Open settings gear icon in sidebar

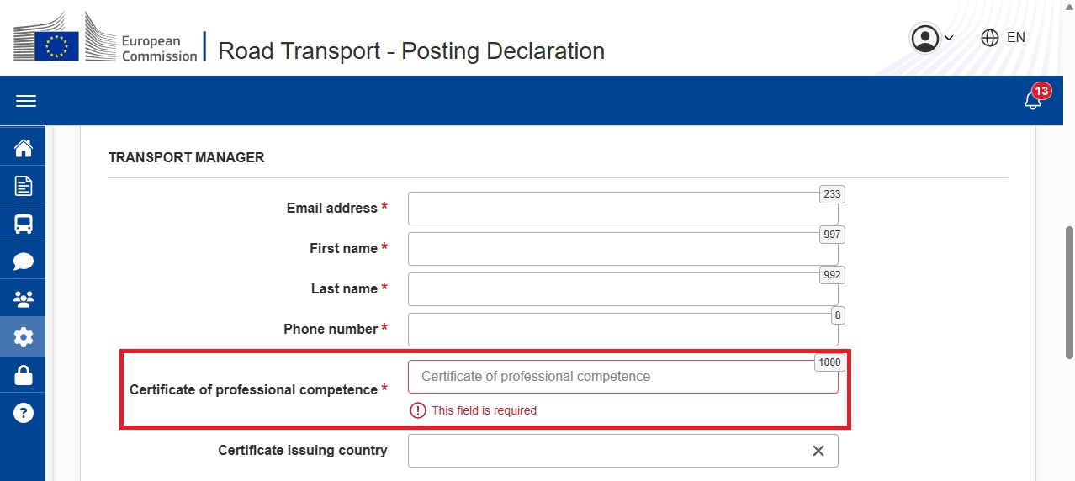(x=24, y=337)
